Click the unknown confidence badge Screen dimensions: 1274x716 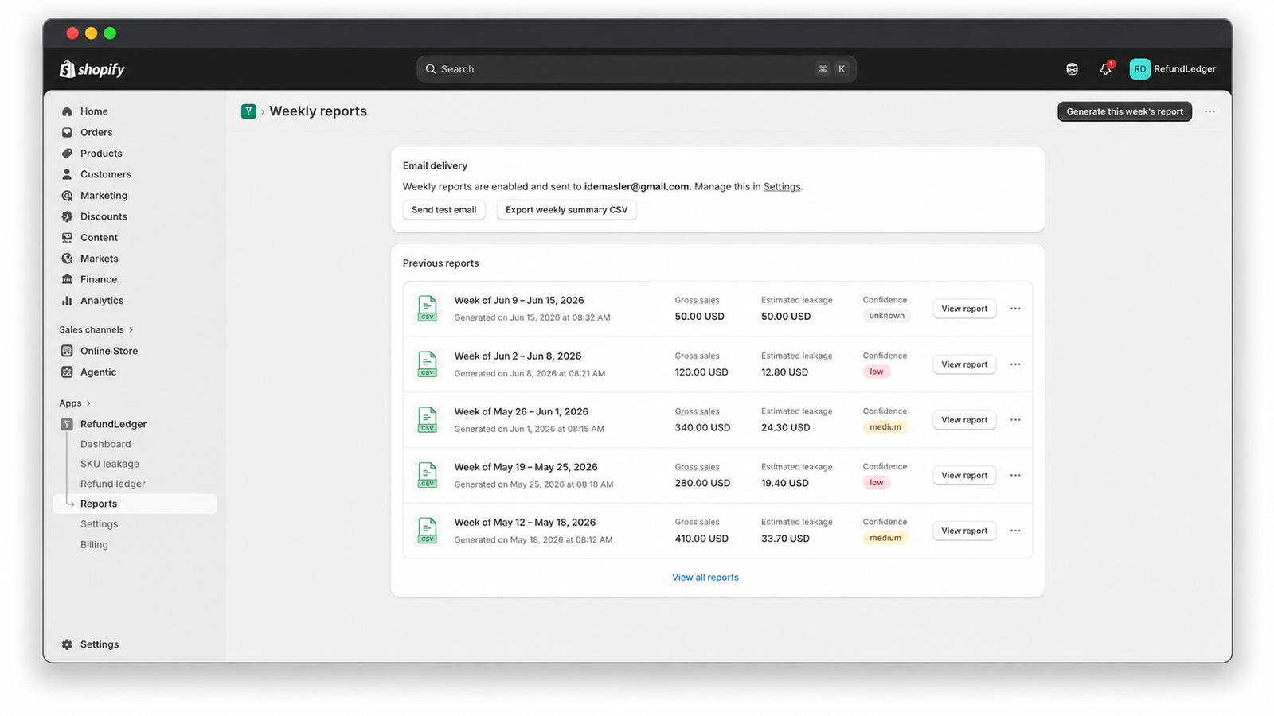tap(886, 316)
